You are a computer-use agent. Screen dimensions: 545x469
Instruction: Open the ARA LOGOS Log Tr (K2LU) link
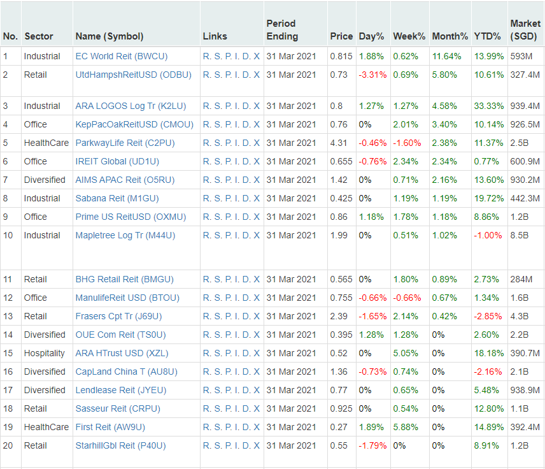(131, 106)
